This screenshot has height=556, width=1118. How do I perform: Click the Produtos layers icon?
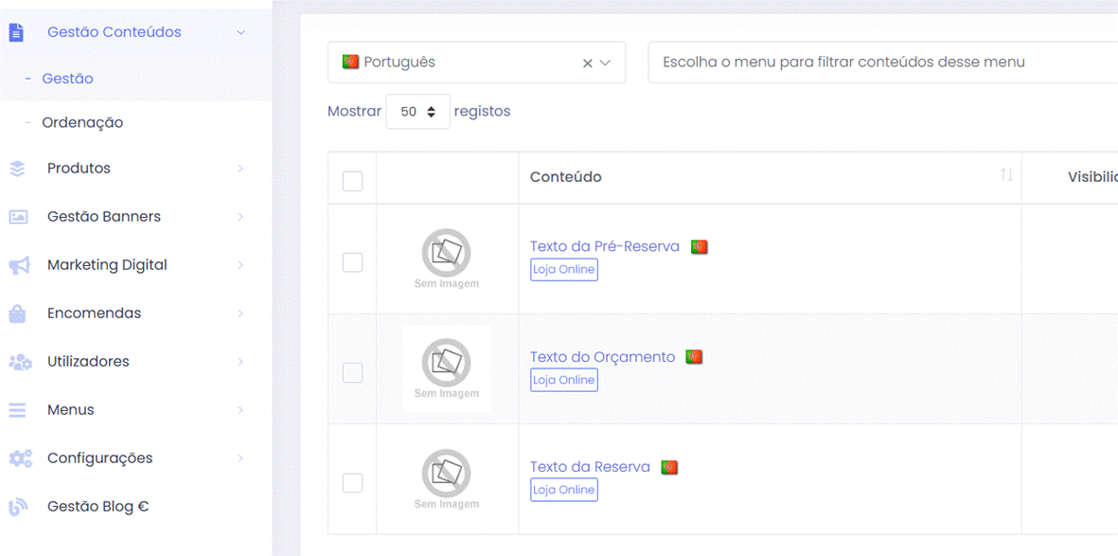[17, 169]
